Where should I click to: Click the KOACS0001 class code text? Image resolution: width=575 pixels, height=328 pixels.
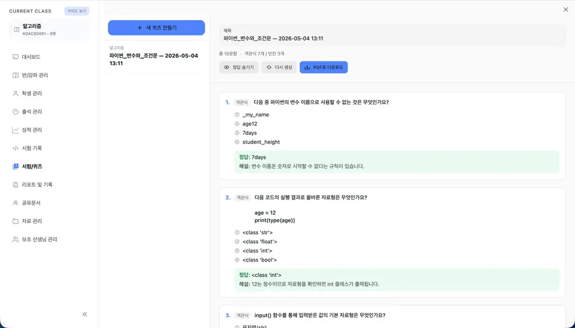point(34,34)
